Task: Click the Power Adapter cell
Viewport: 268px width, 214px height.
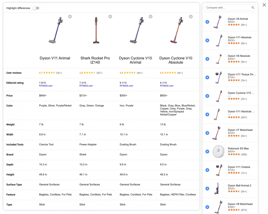Action: tap(88, 144)
